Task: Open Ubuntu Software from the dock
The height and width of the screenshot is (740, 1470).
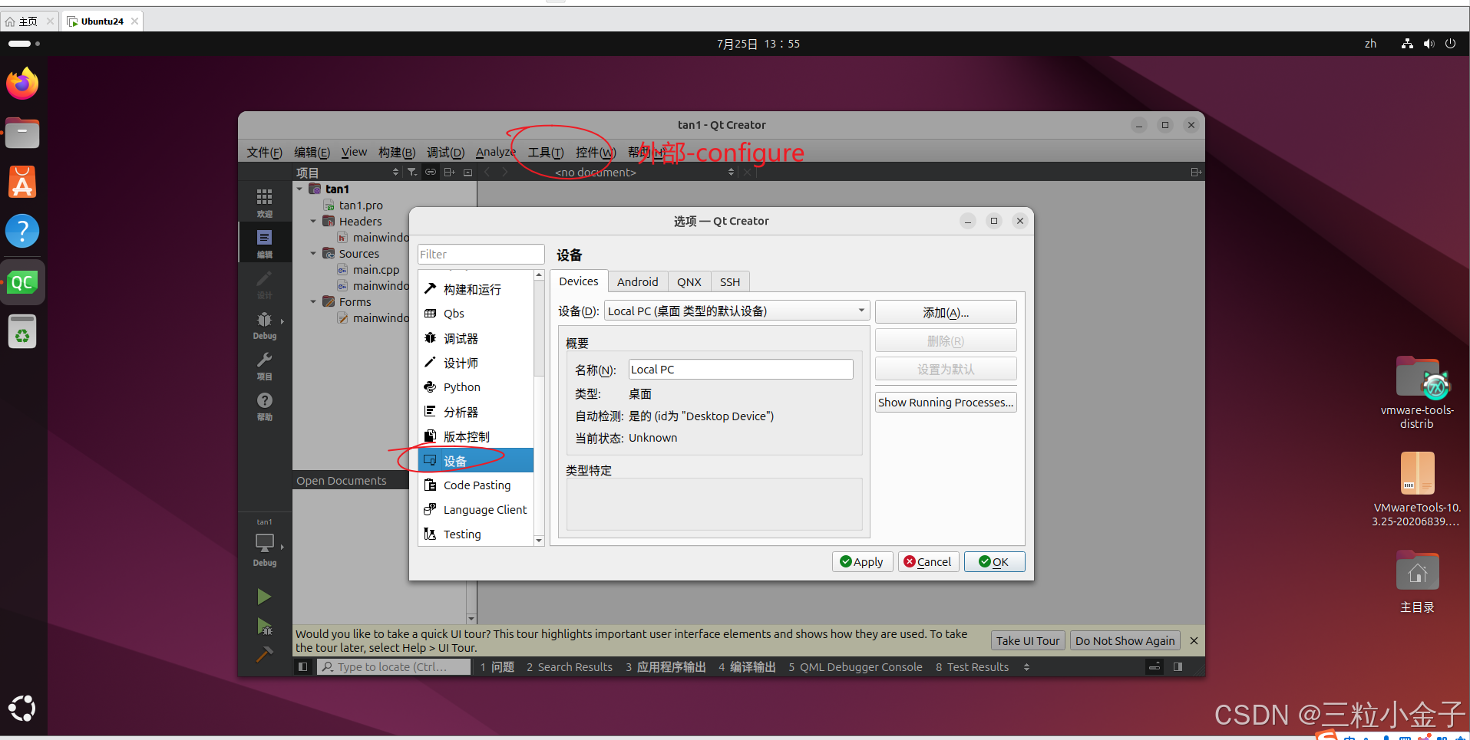Action: pos(22,183)
